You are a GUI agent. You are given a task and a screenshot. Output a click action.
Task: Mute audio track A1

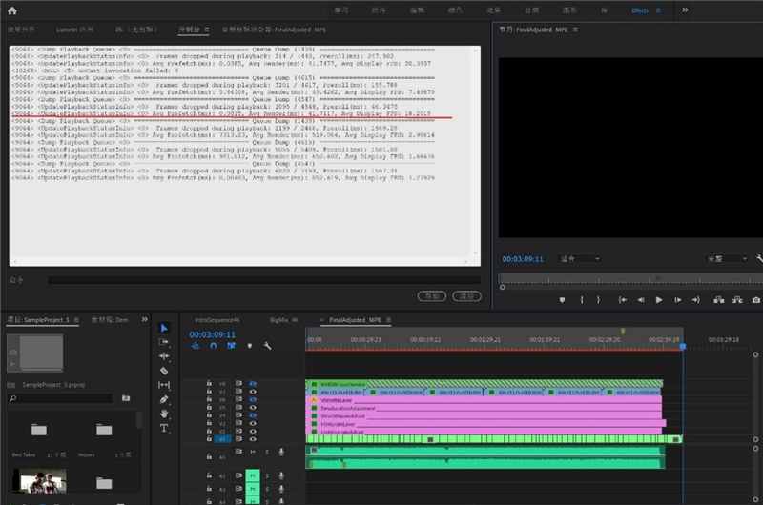[253, 452]
